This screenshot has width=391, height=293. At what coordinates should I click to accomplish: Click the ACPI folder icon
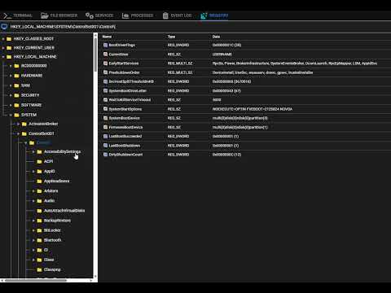point(39,161)
